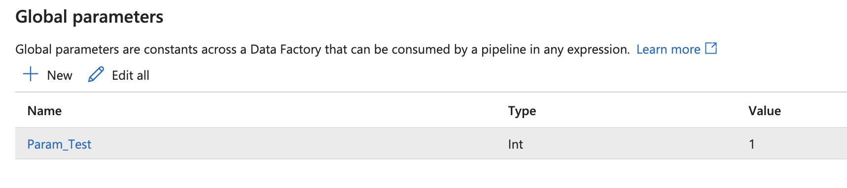The image size is (847, 188).
Task: Open the Param_Test parameter
Action: tap(59, 144)
